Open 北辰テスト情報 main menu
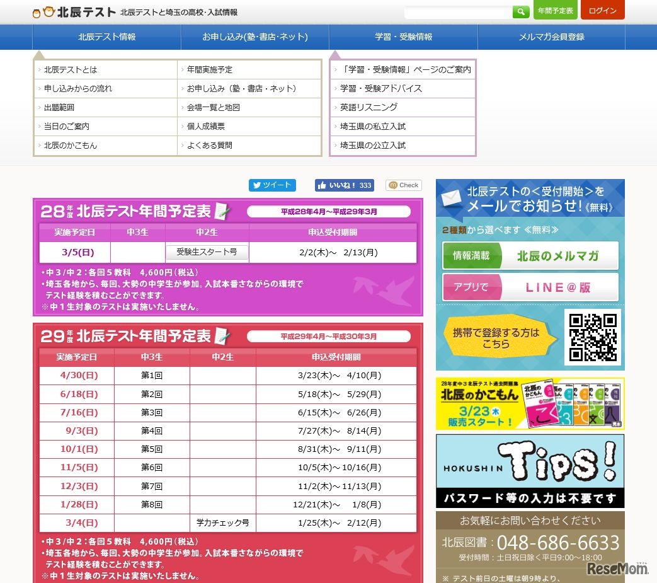The image size is (657, 583). click(x=107, y=37)
